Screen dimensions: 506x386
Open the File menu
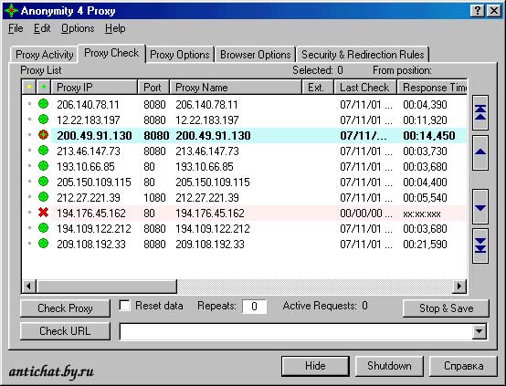point(16,28)
